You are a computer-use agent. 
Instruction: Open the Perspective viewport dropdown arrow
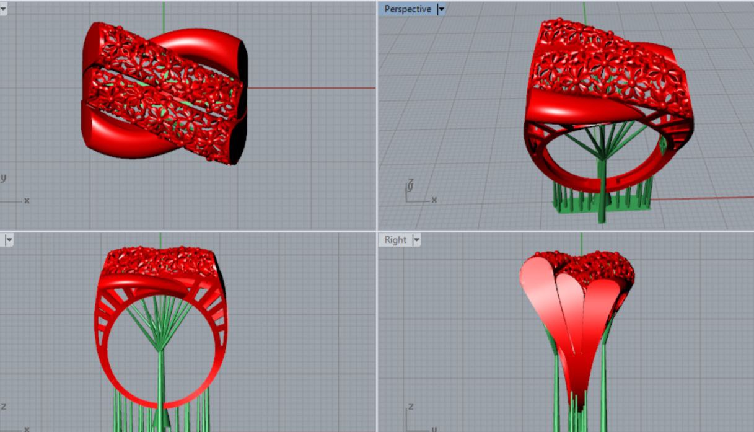tap(441, 9)
